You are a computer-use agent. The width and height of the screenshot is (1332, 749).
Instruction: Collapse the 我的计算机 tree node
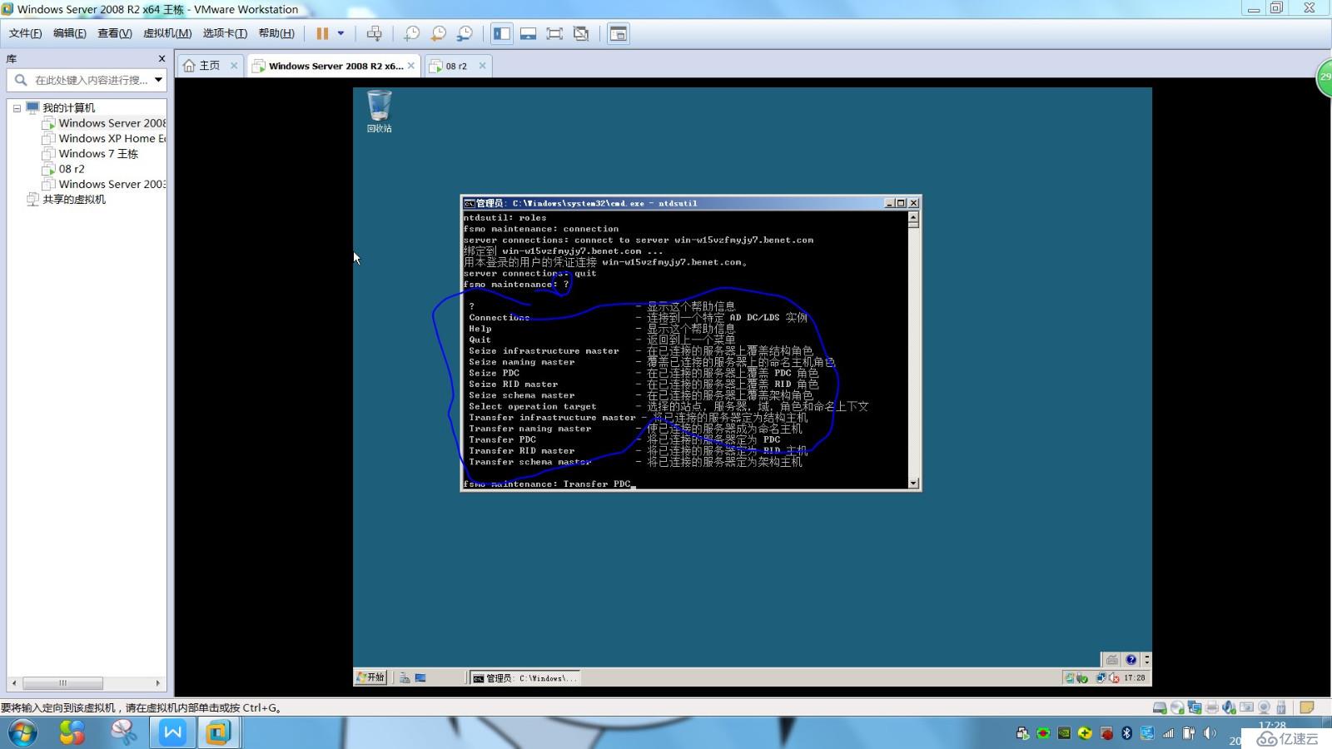tap(17, 108)
